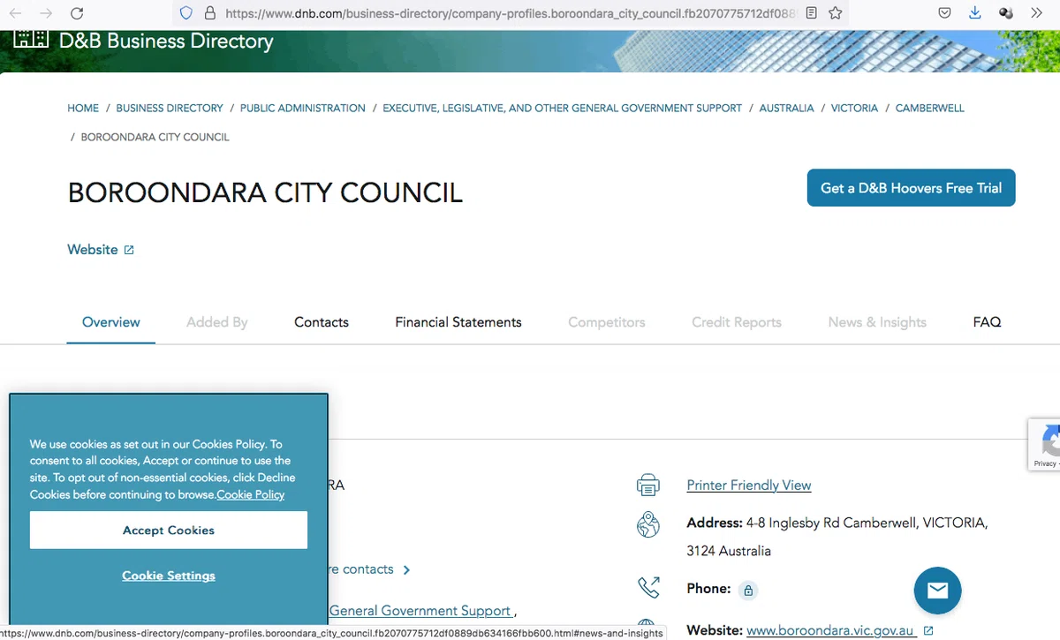Viewport: 1060px width, 640px height.
Task: Click the Website link under company name
Action: [93, 250]
